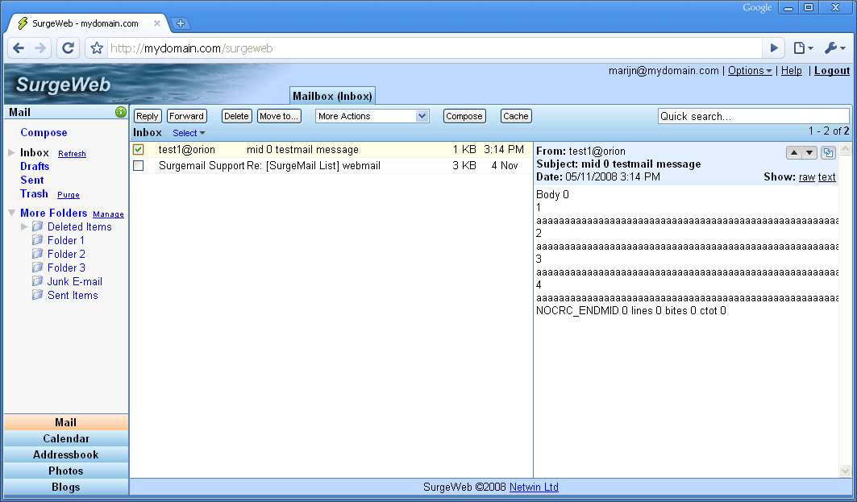
Task: Click into the Quick search field
Action: pyautogui.click(x=753, y=116)
